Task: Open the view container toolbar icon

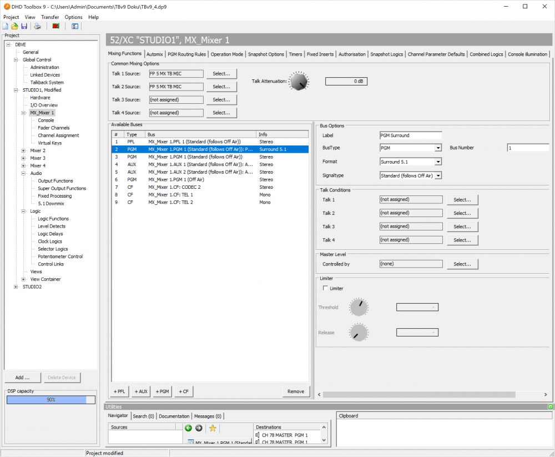Action: 74,26
